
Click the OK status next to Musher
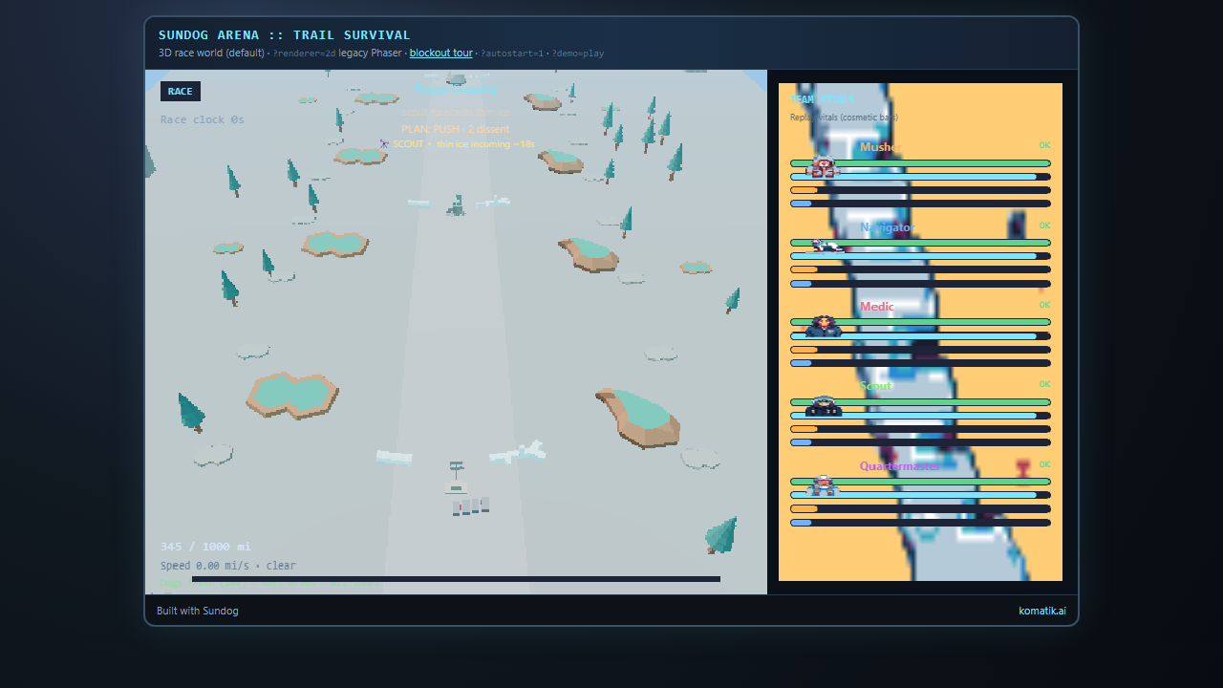click(x=1044, y=145)
